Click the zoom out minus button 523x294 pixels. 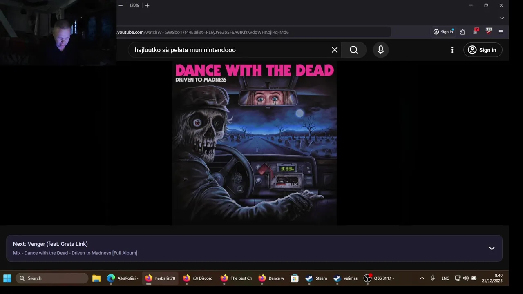pos(121,5)
